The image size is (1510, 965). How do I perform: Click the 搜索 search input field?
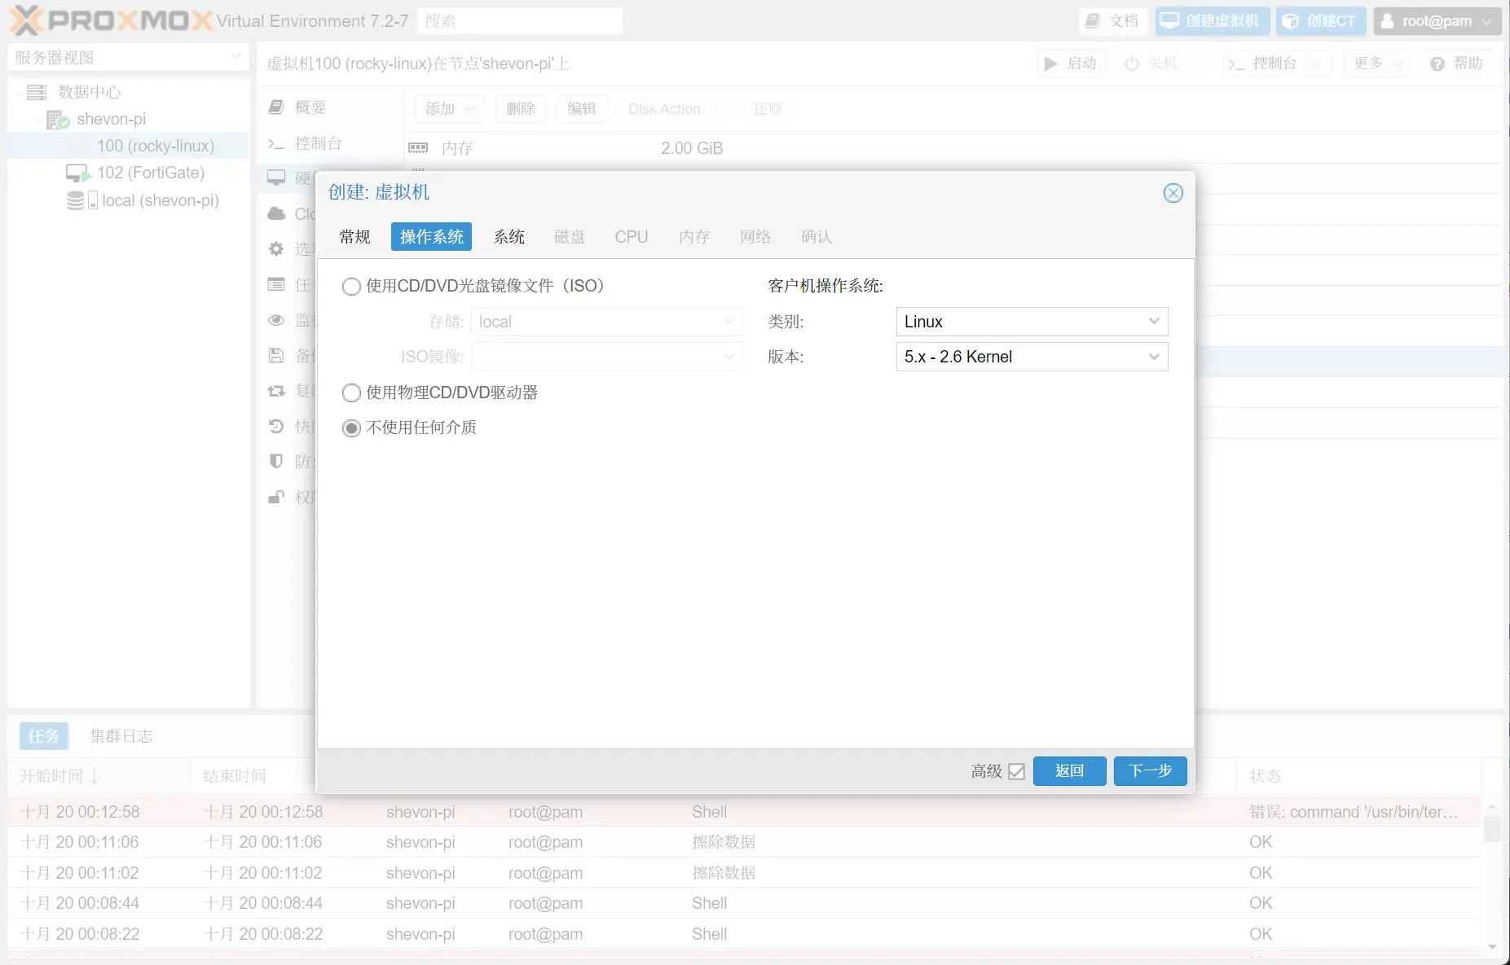(x=520, y=21)
